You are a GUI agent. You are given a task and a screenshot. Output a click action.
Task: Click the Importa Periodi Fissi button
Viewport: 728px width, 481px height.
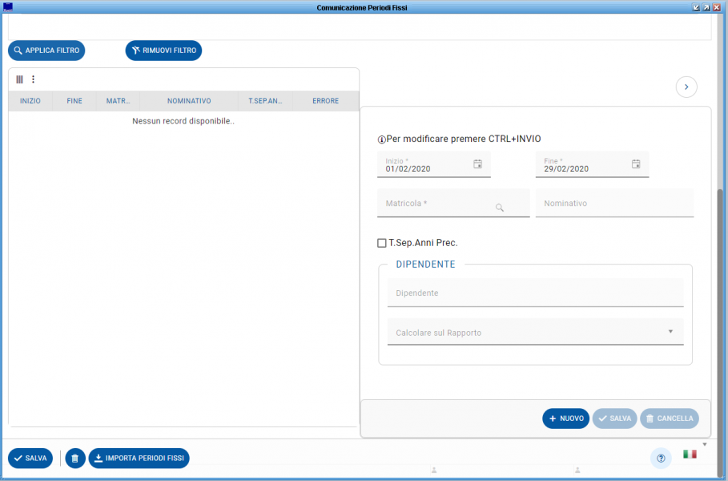(139, 459)
